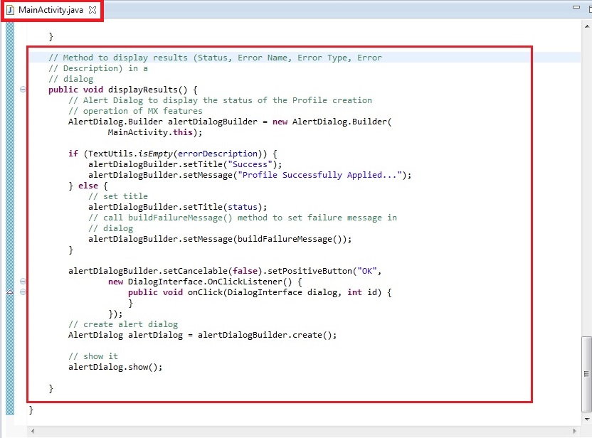Collapse the onClick method fold marker
Image resolution: width=592 pixels, height=438 pixels.
coord(23,292)
